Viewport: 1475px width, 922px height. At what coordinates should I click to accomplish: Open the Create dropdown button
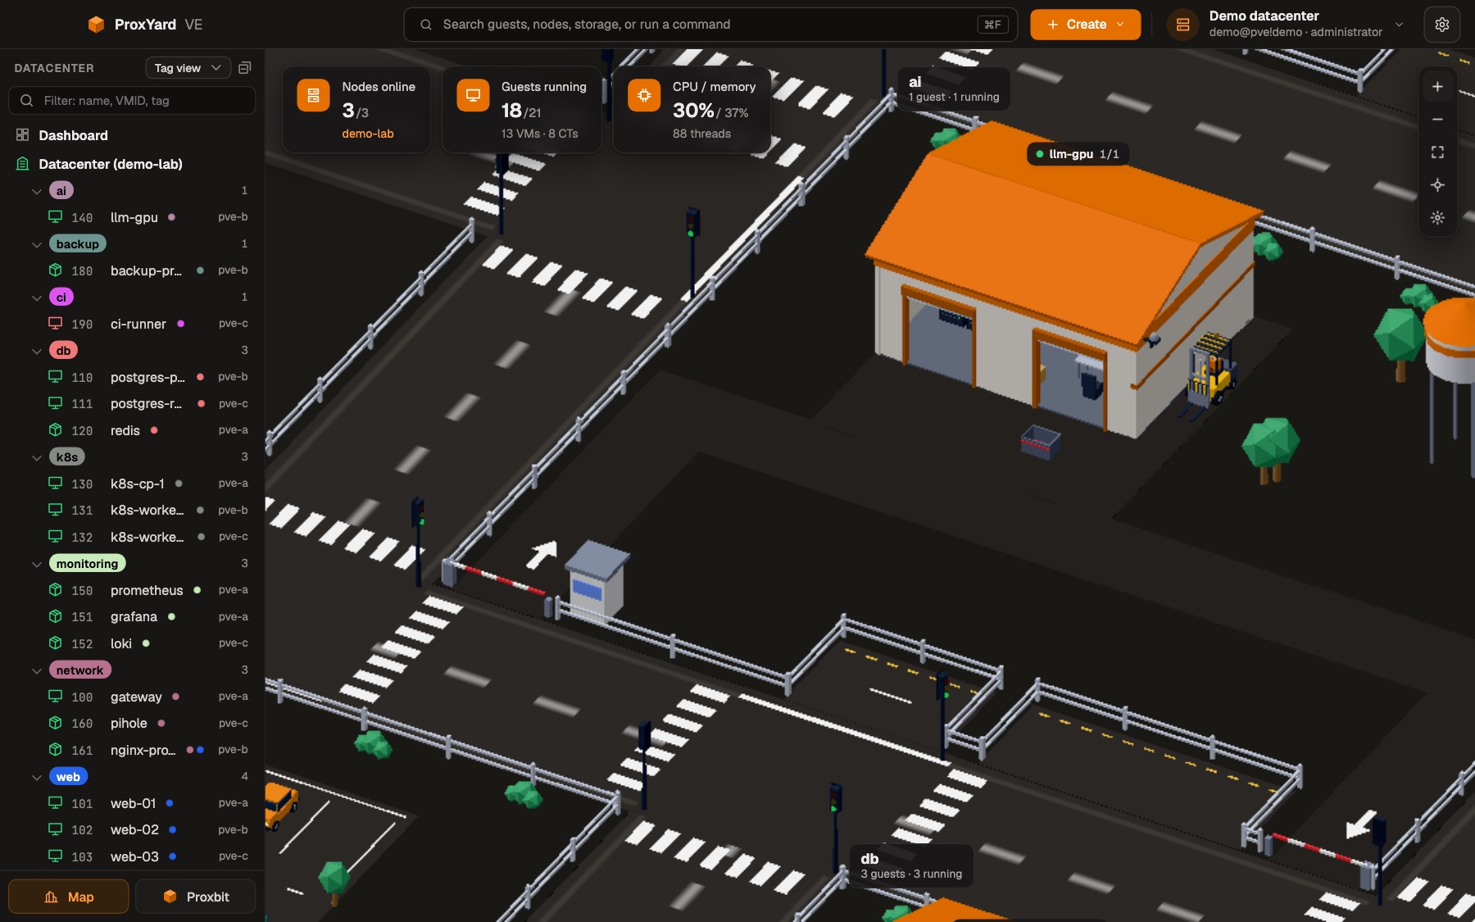(x=1085, y=25)
